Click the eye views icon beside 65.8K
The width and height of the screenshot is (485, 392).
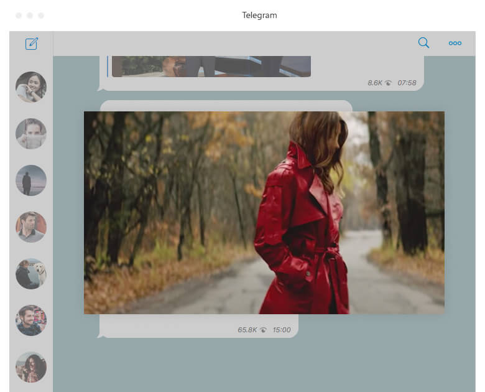(x=263, y=330)
